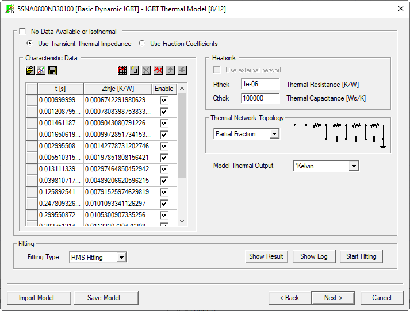
Task: Uncheck Enable for row 0.00489206620596215
Action: tap(164, 181)
